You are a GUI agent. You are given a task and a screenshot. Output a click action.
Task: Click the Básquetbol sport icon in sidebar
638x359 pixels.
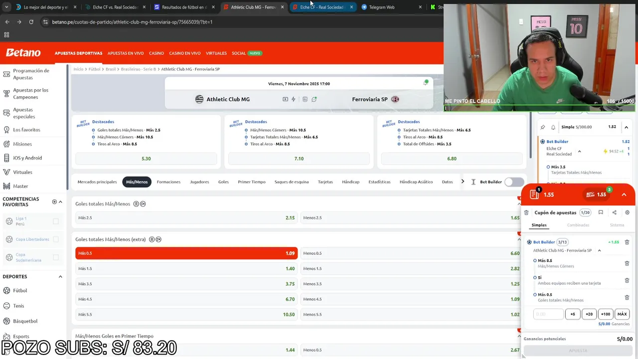click(7, 321)
